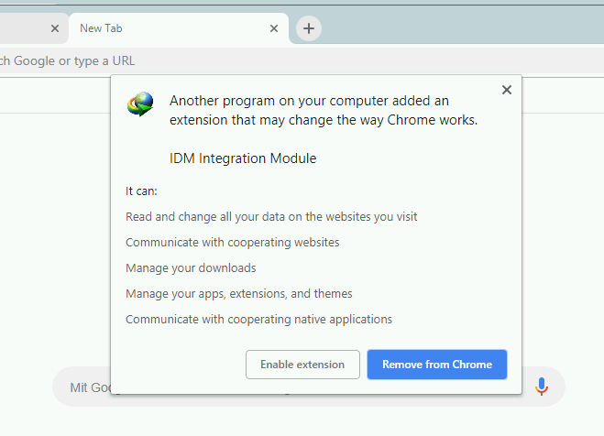Open a new tab with the plus button
Viewport: 604px width, 436px height.
(309, 28)
